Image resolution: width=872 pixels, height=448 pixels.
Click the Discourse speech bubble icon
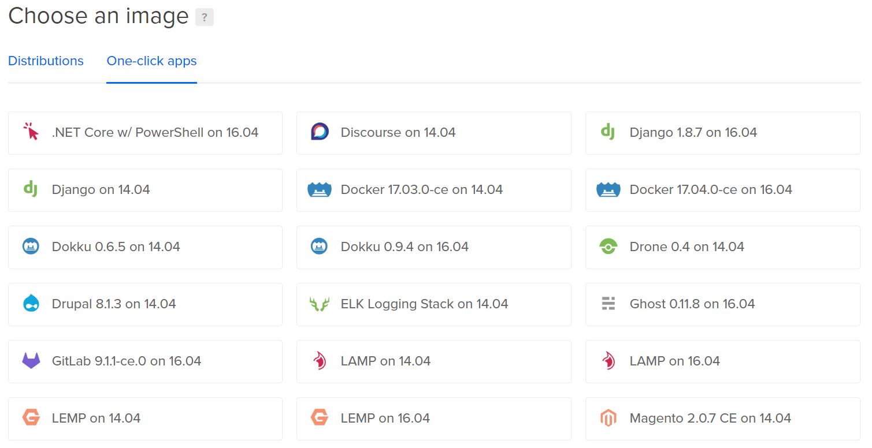[320, 132]
